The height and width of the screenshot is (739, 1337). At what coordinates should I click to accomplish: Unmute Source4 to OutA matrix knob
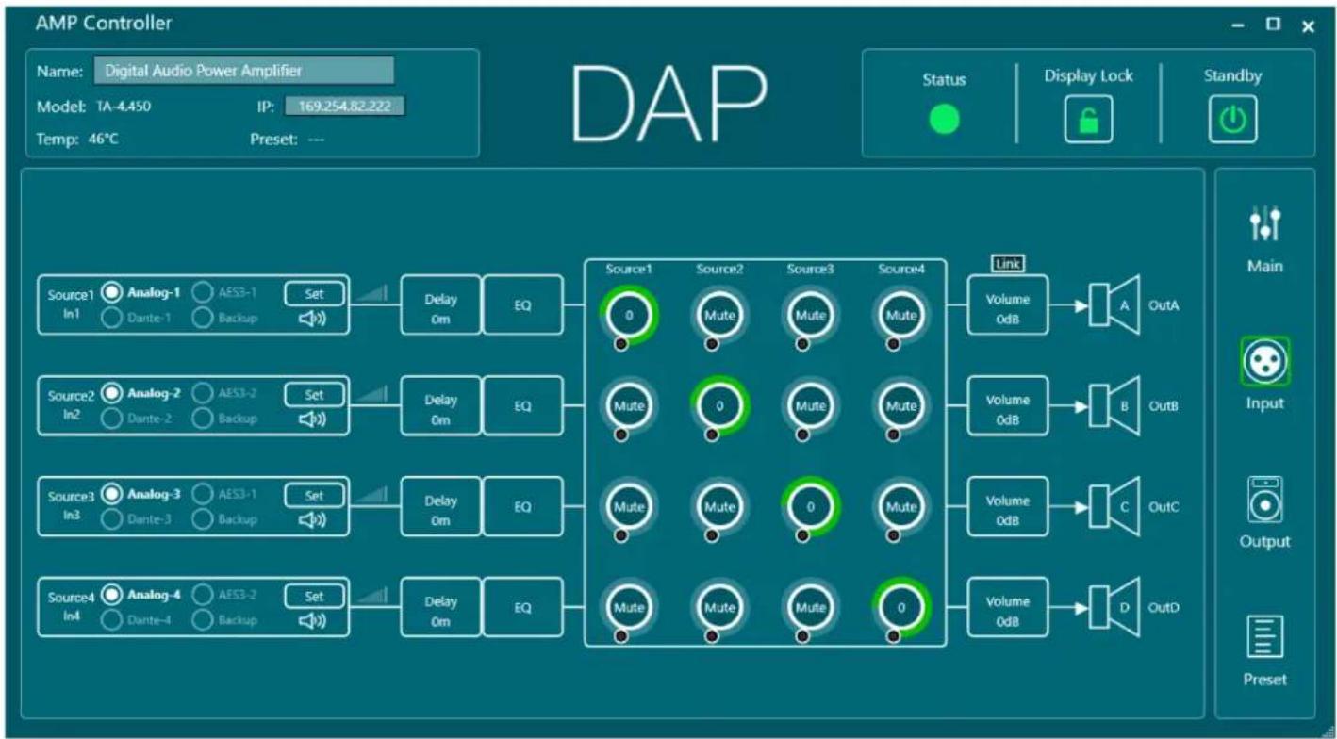click(900, 316)
